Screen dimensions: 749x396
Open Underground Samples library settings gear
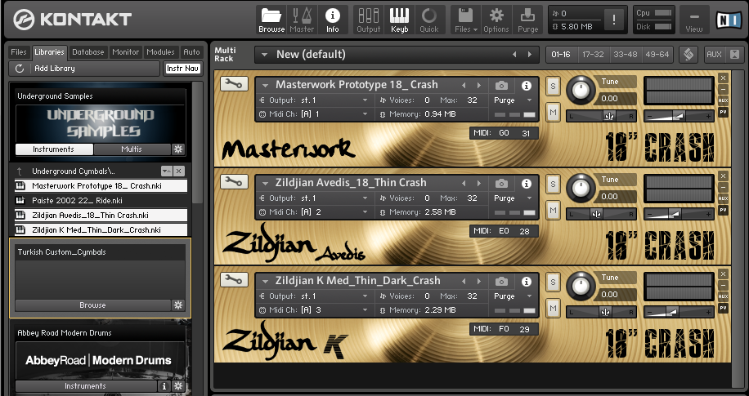[x=178, y=149]
